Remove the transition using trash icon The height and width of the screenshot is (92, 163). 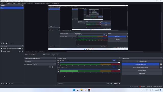point(52,67)
